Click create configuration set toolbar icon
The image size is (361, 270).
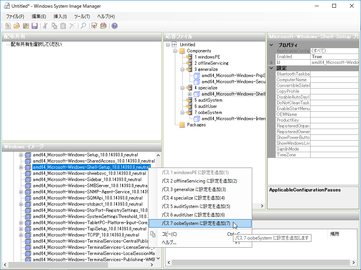103,26
